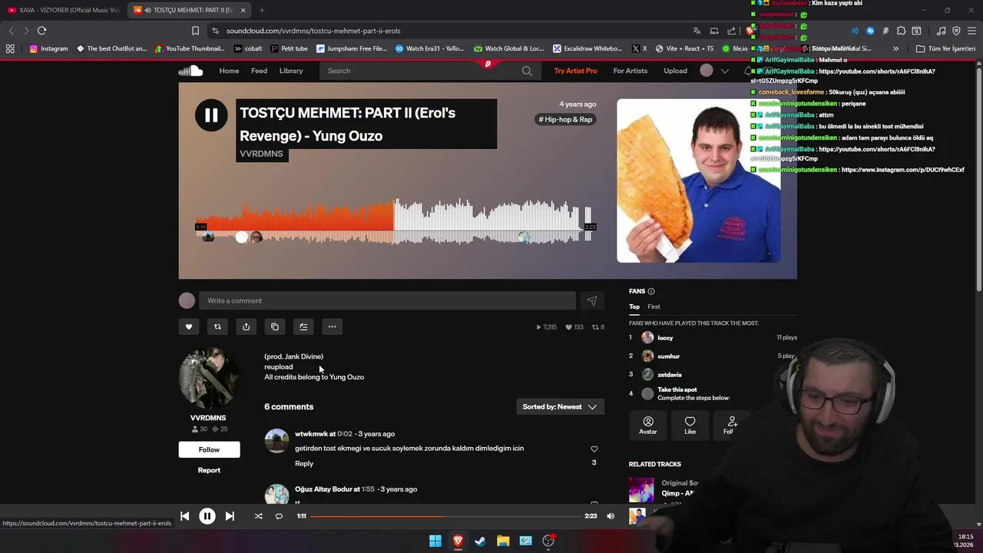This screenshot has width=983, height=553.
Task: Skip to previous track in player bar
Action: click(x=184, y=516)
